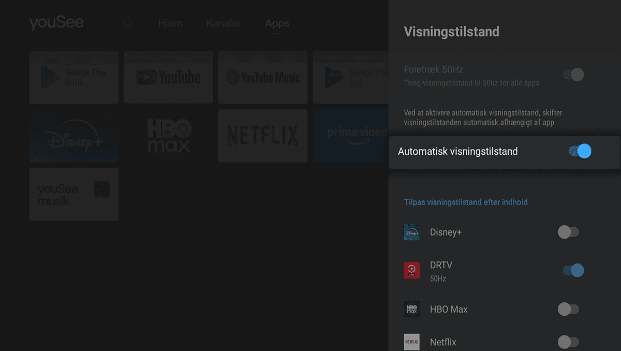Launch the YouTube app tile
621x351 pixels.
(x=168, y=77)
